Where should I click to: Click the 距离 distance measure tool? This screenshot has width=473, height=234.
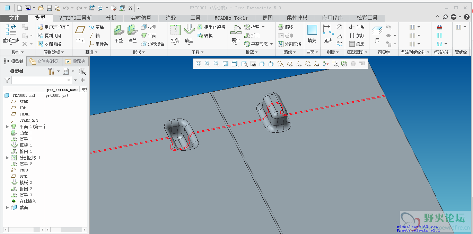[x=329, y=34]
